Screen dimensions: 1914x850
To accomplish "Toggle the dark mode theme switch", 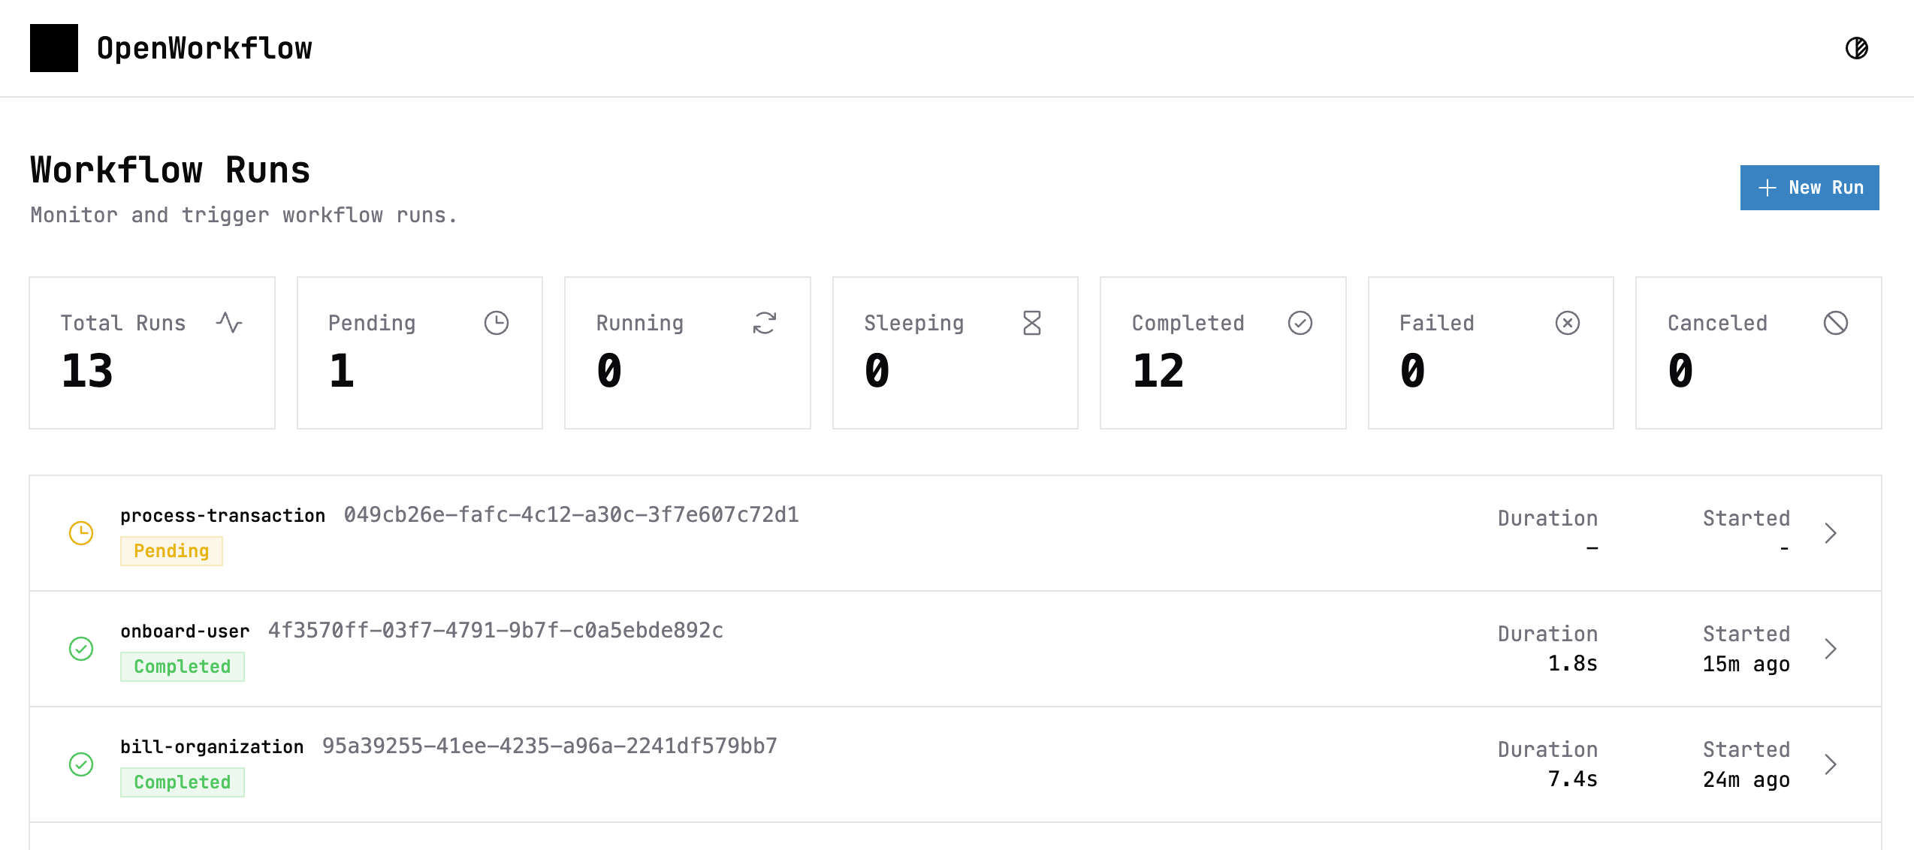I will point(1856,49).
